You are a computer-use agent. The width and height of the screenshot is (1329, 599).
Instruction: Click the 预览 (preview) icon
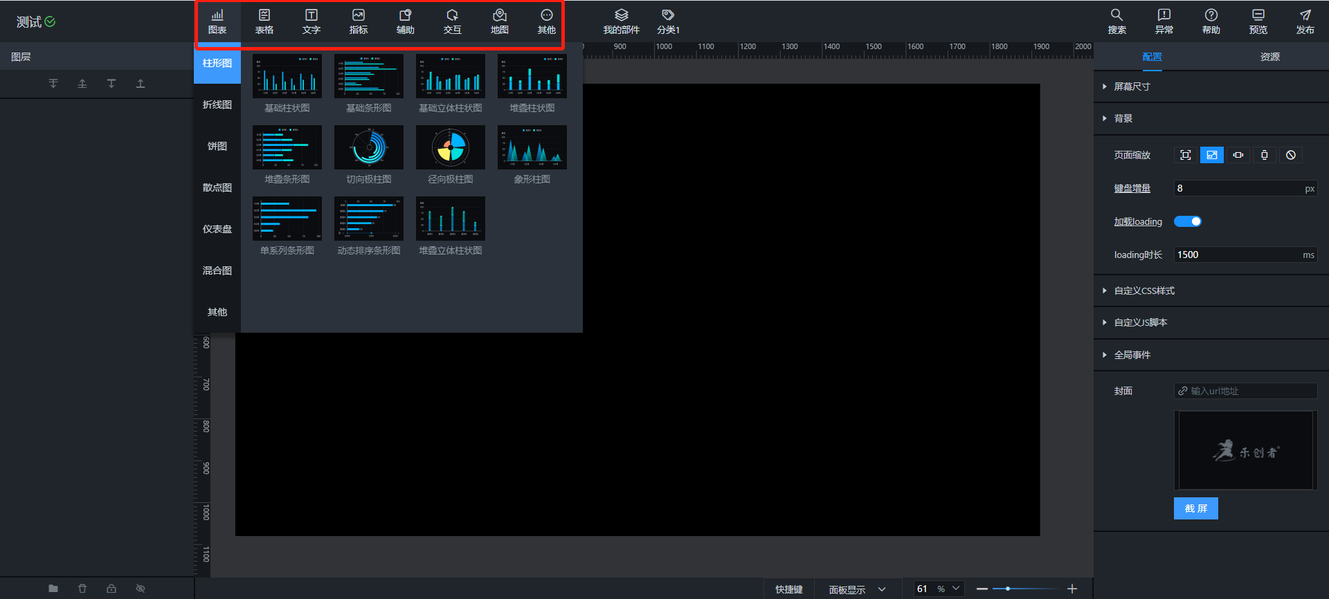click(x=1258, y=21)
